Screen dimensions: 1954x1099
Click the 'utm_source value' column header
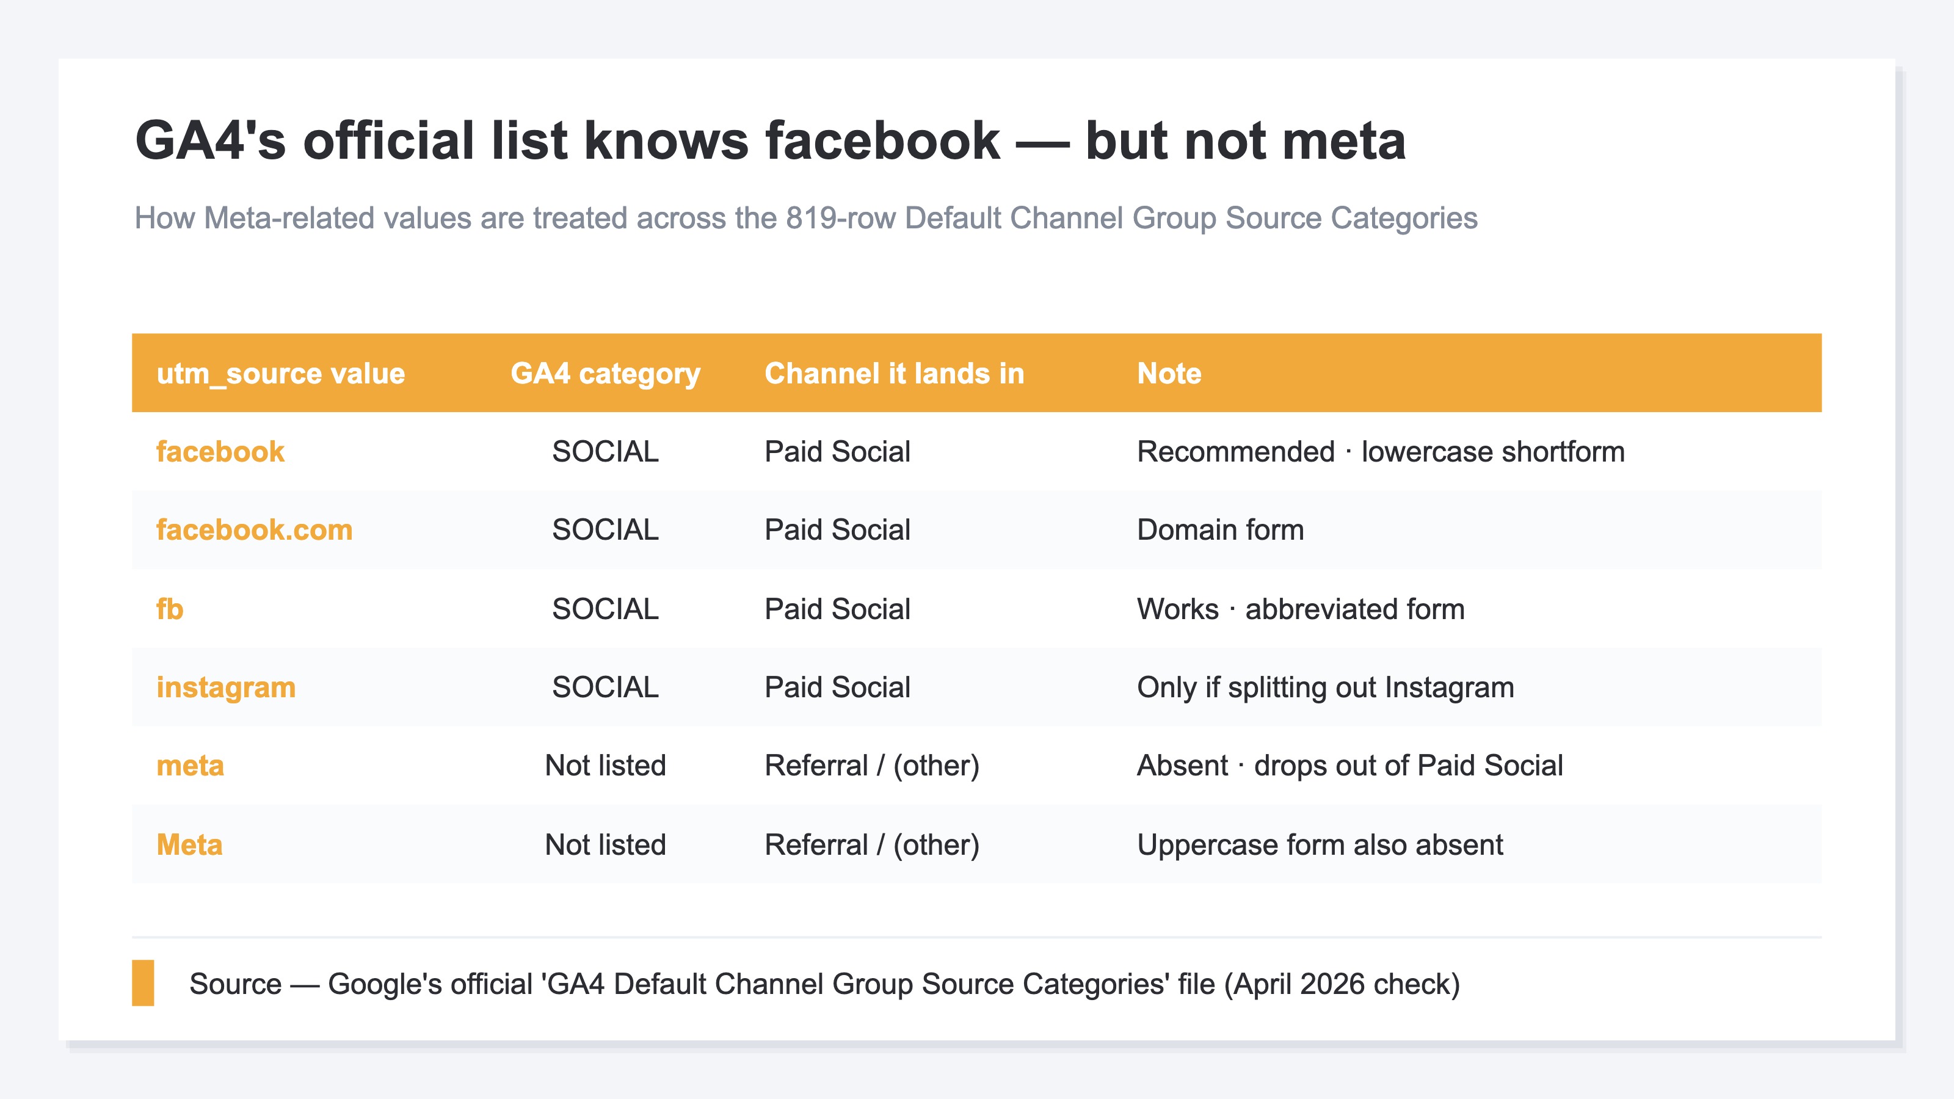tap(281, 373)
